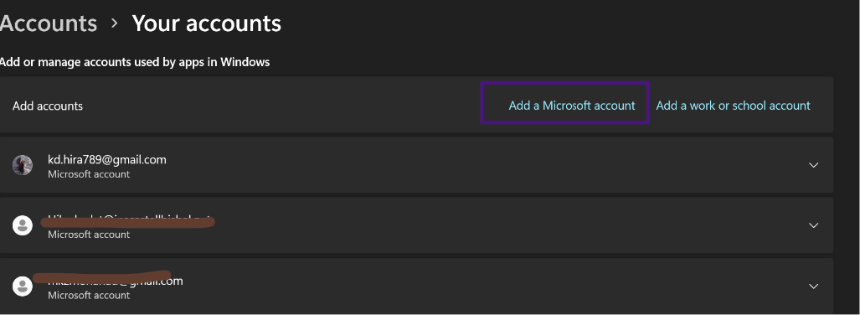
Task: Click the avatar of the account below kd.hira789@gmail.com
Action: (23, 225)
